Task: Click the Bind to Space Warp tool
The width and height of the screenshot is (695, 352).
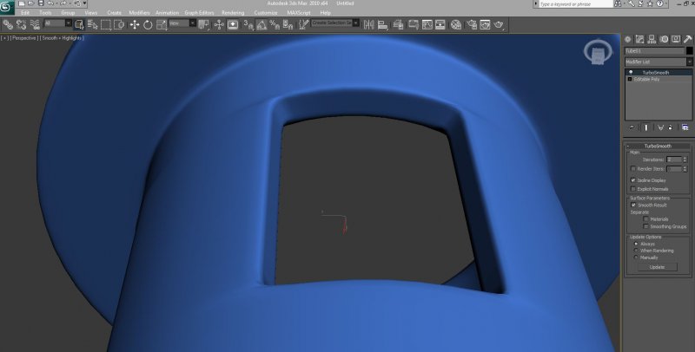Action: pos(35,25)
